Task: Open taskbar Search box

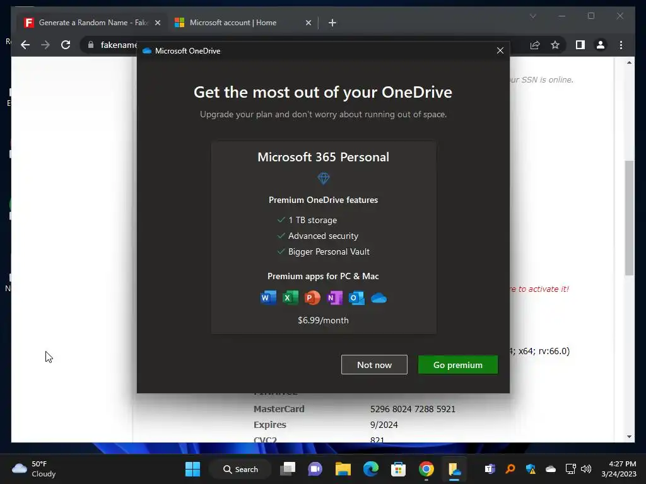Action: 240,469
